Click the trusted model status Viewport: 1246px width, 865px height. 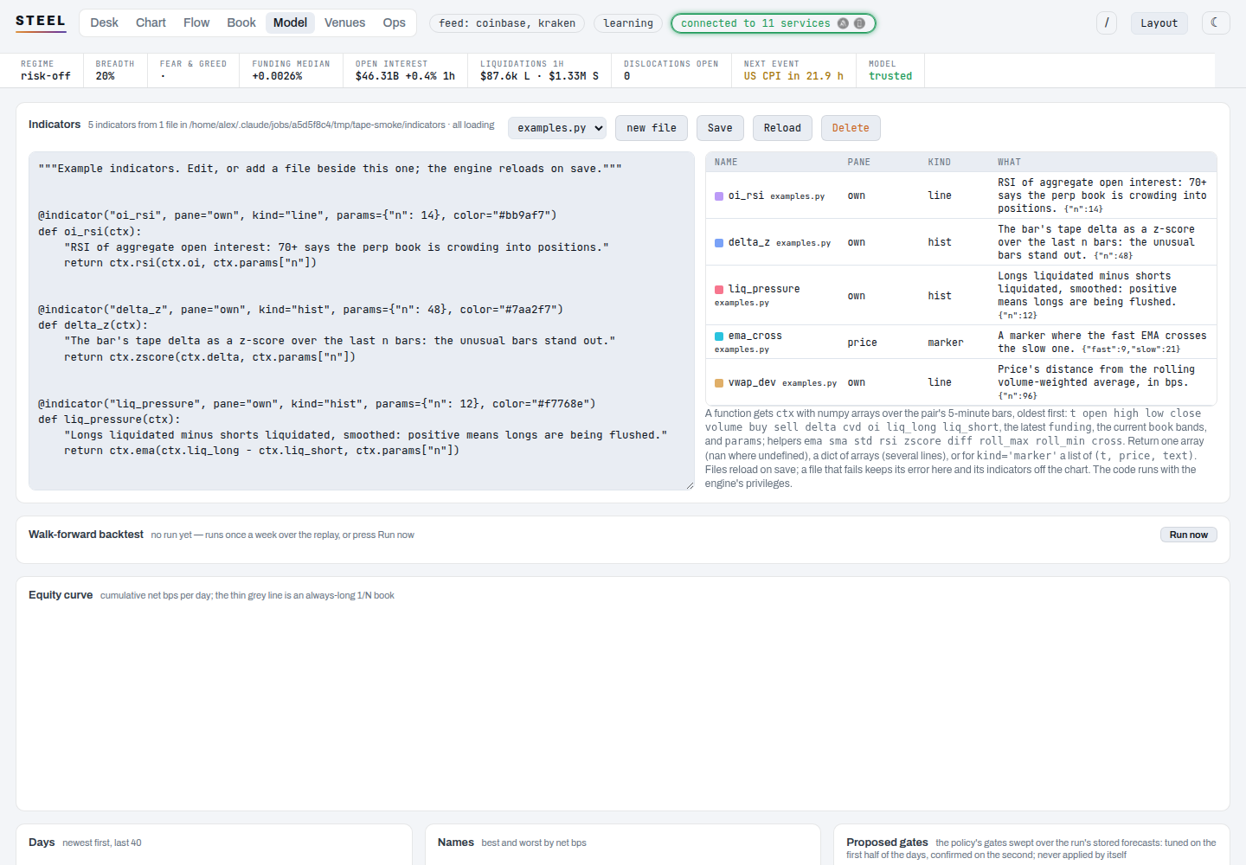point(890,76)
